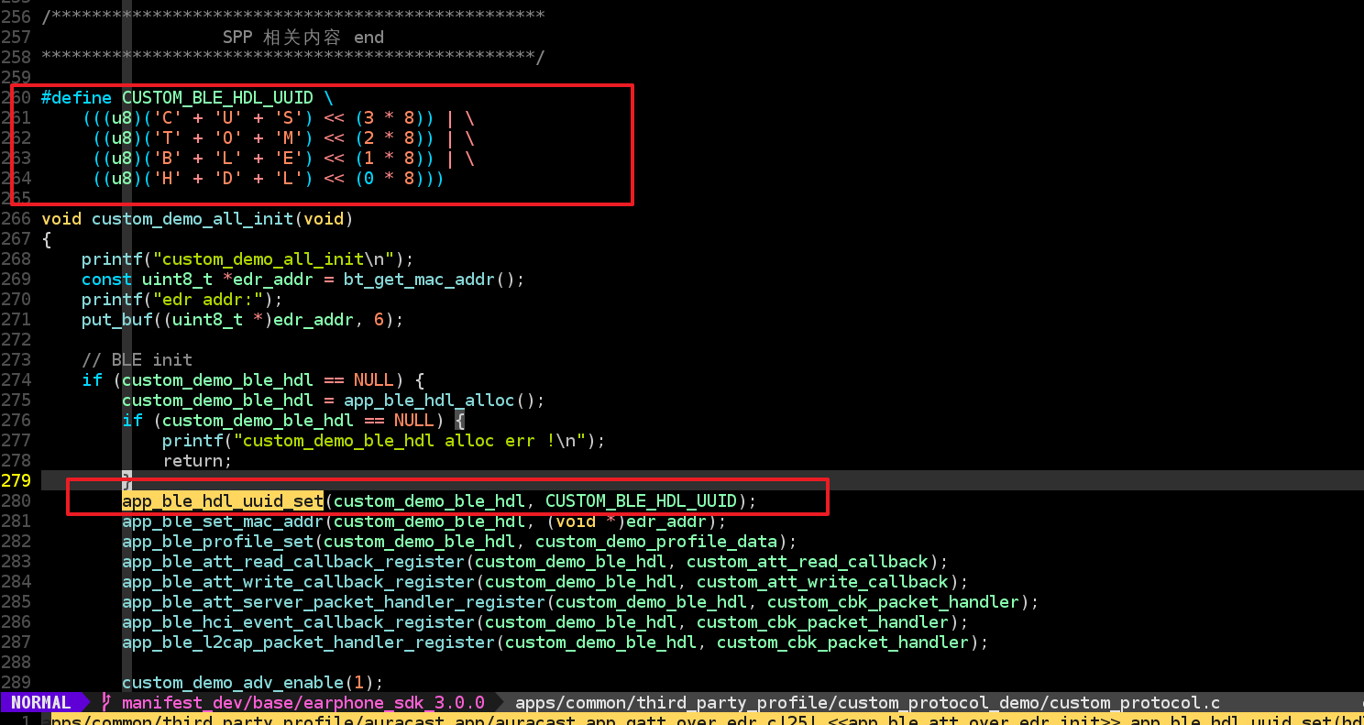
Task: Click the 'C' + 'U' + 'S' macro line
Action: [x=278, y=118]
